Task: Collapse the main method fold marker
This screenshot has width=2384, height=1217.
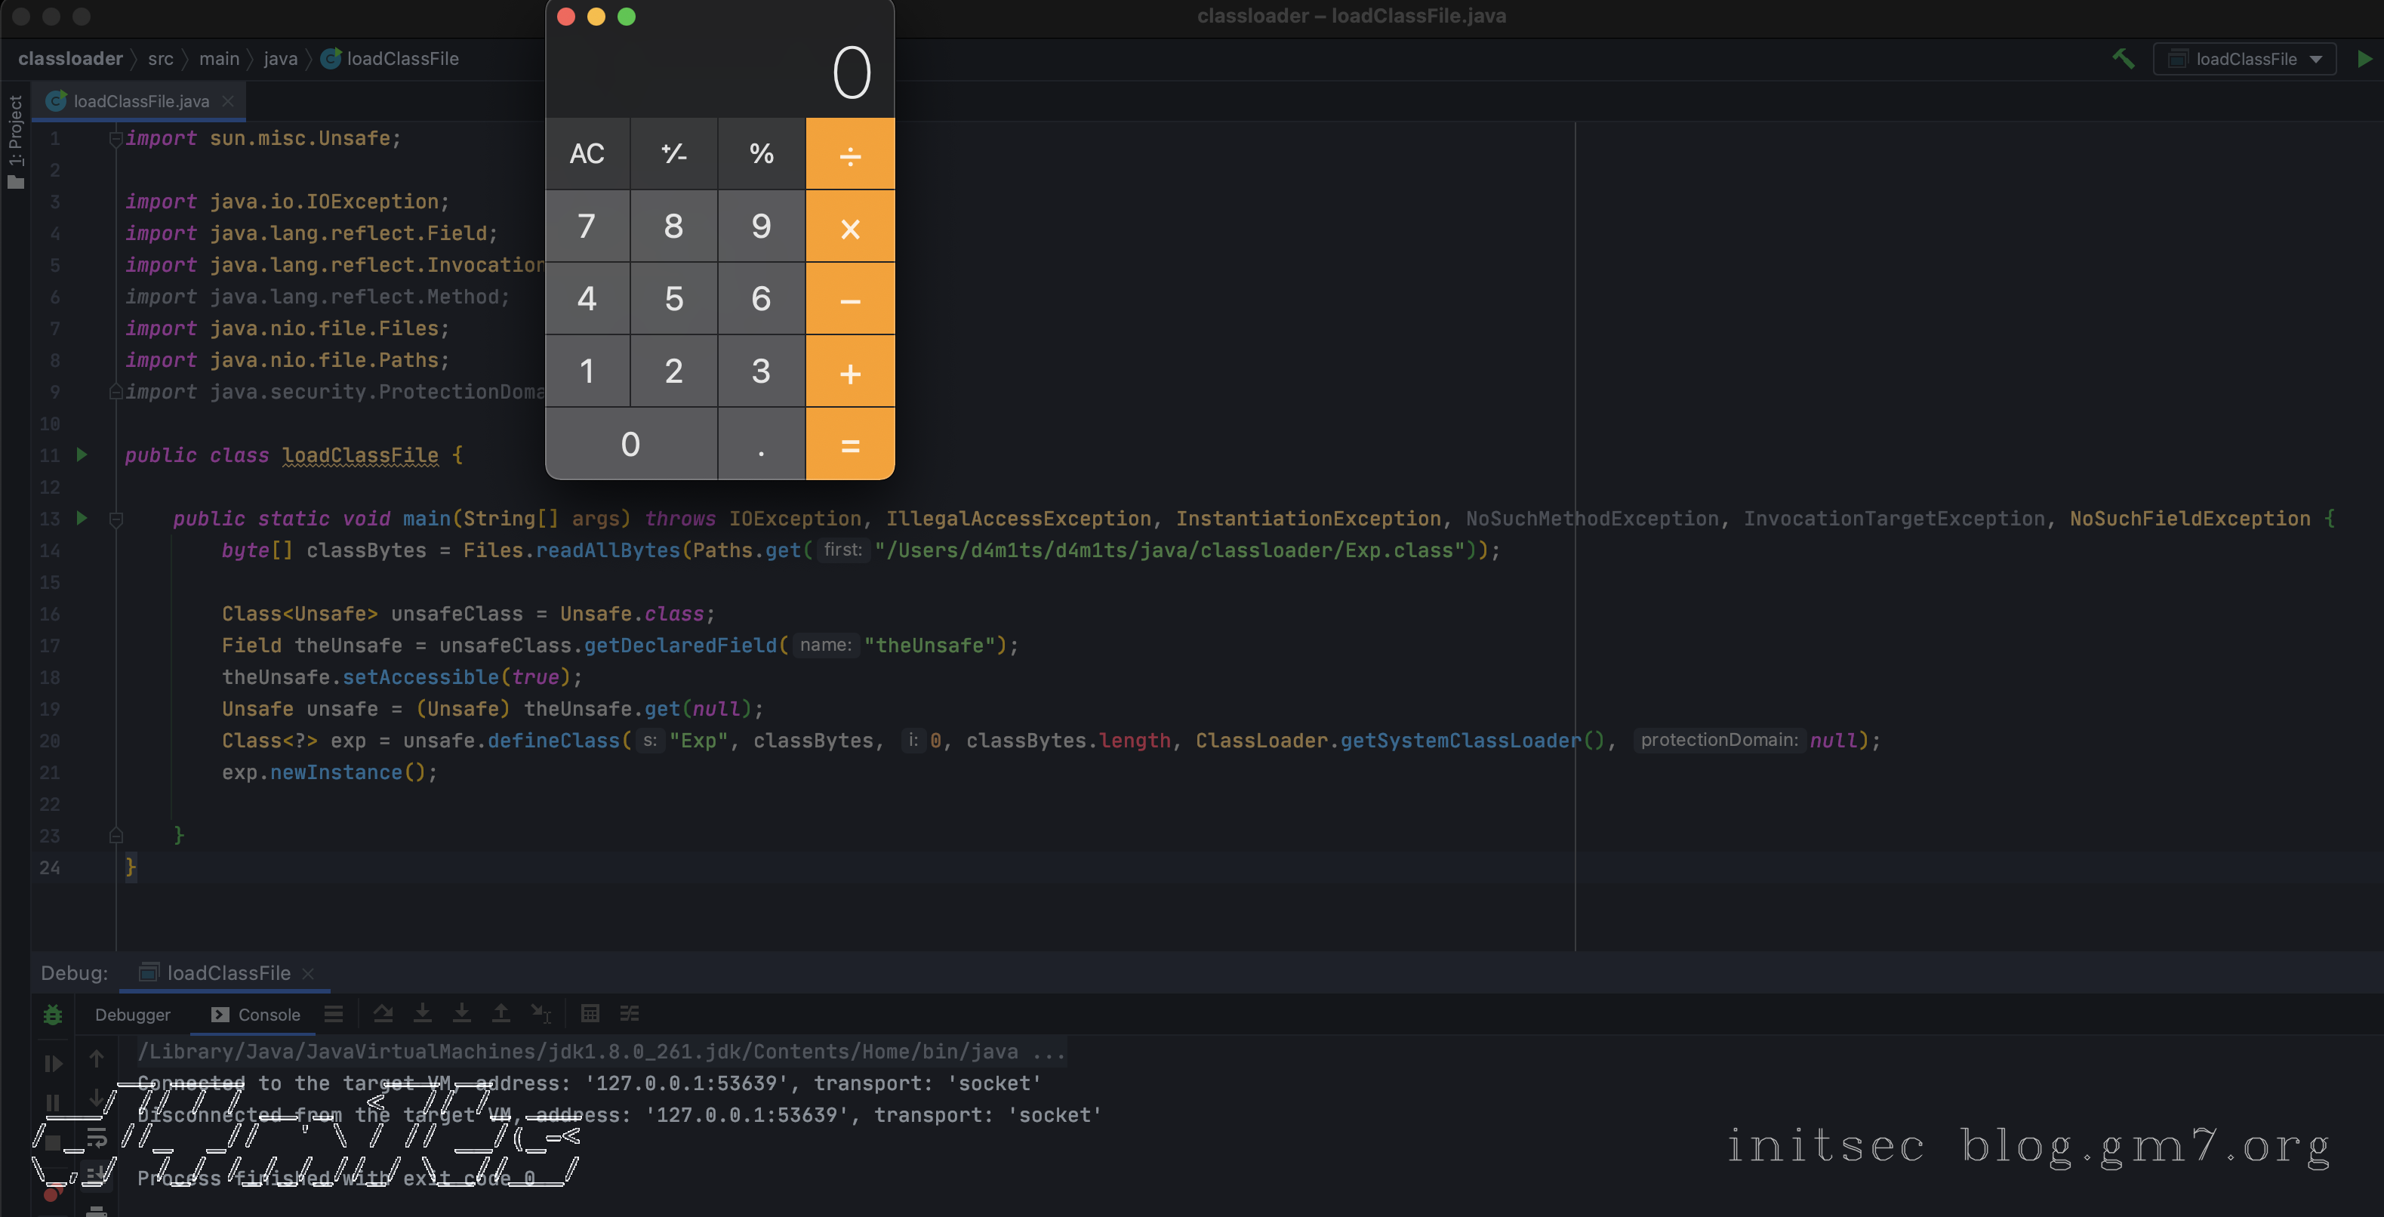Action: pos(116,519)
